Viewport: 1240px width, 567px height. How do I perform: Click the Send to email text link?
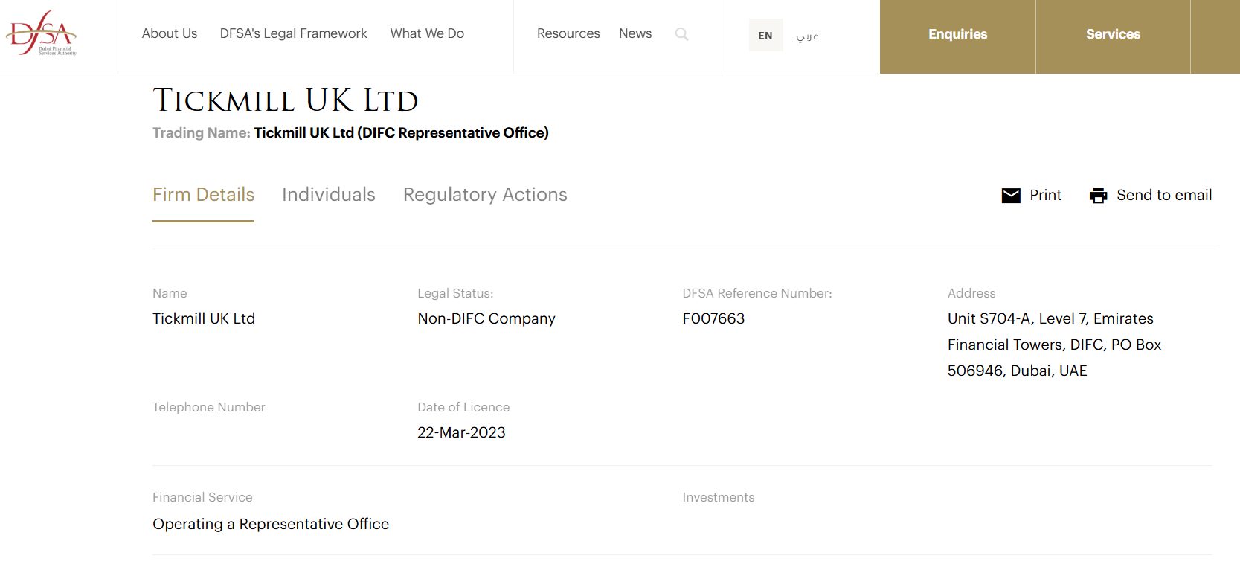[1164, 195]
